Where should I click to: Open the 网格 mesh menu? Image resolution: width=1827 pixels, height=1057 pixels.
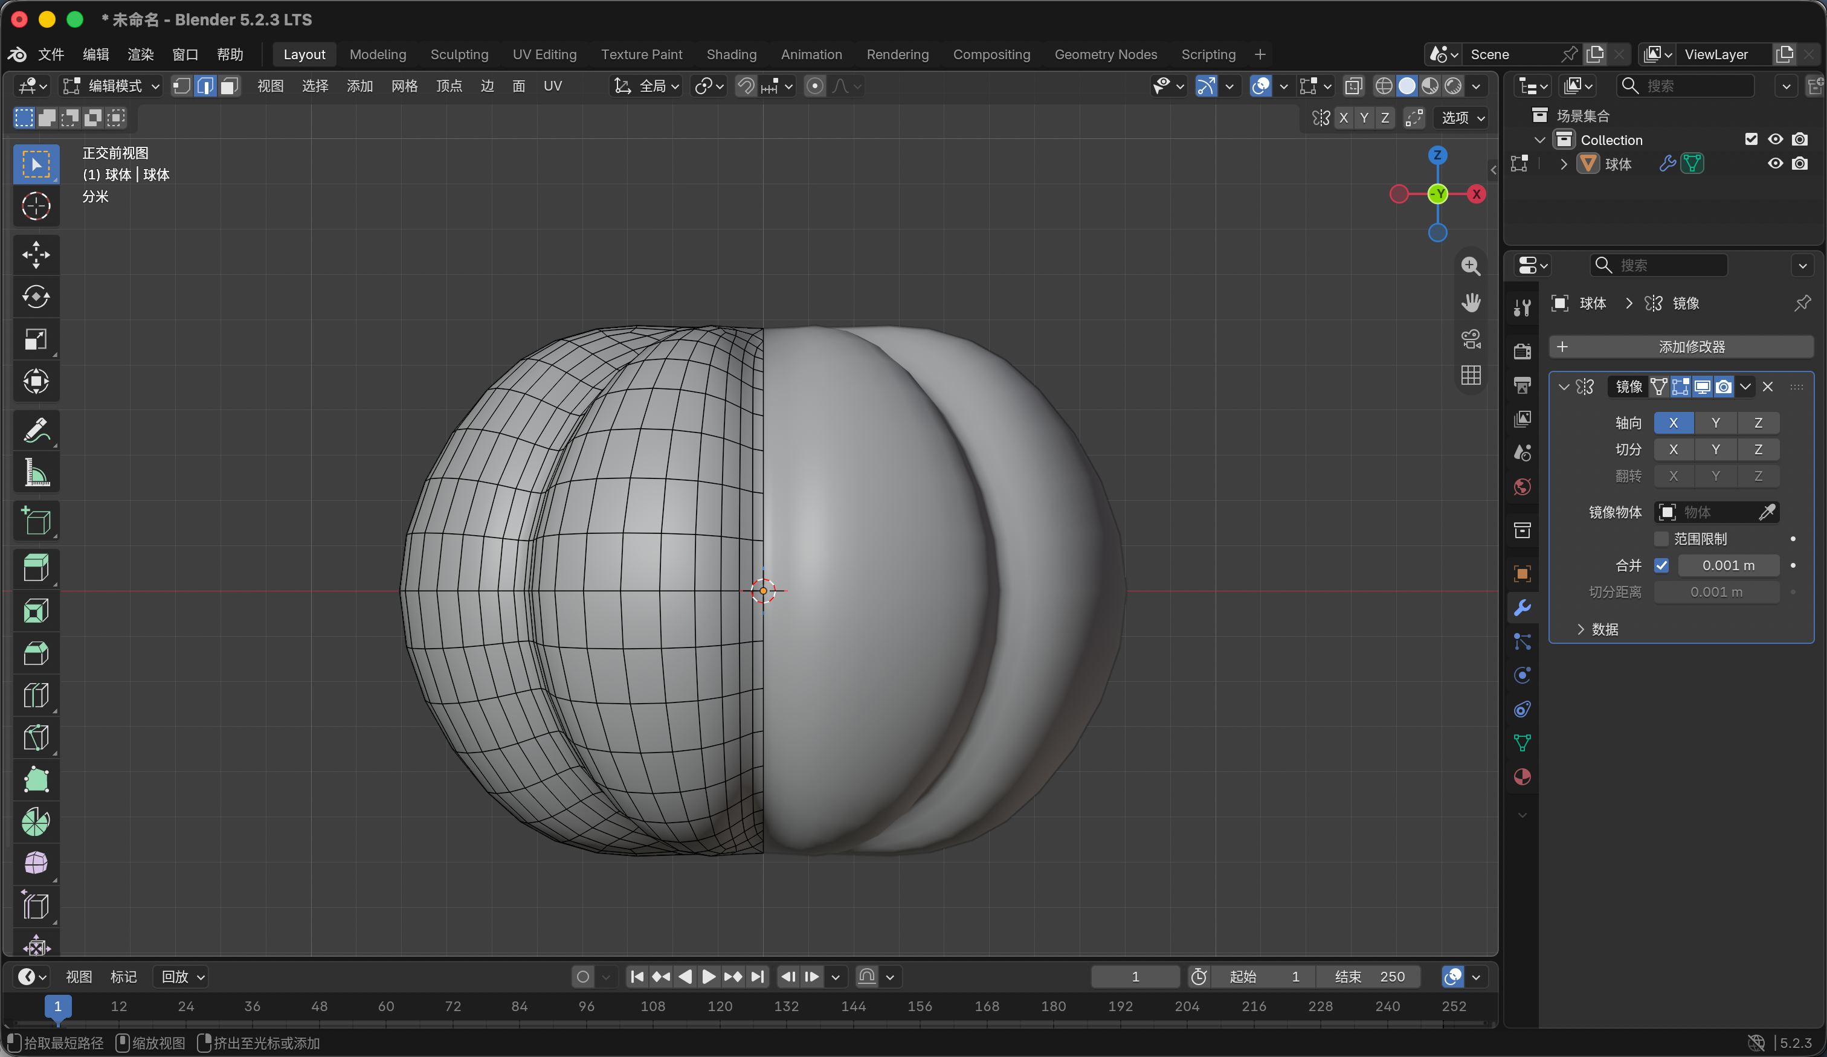[404, 86]
